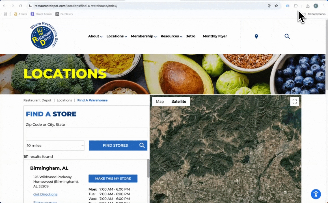Open the Ahrefs bookmark
The image size is (328, 203).
[x=20, y=14]
